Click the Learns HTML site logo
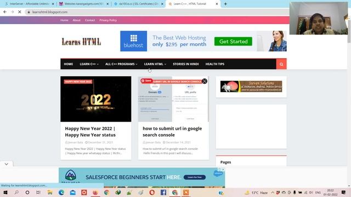This screenshot has width=351, height=197. (81, 42)
